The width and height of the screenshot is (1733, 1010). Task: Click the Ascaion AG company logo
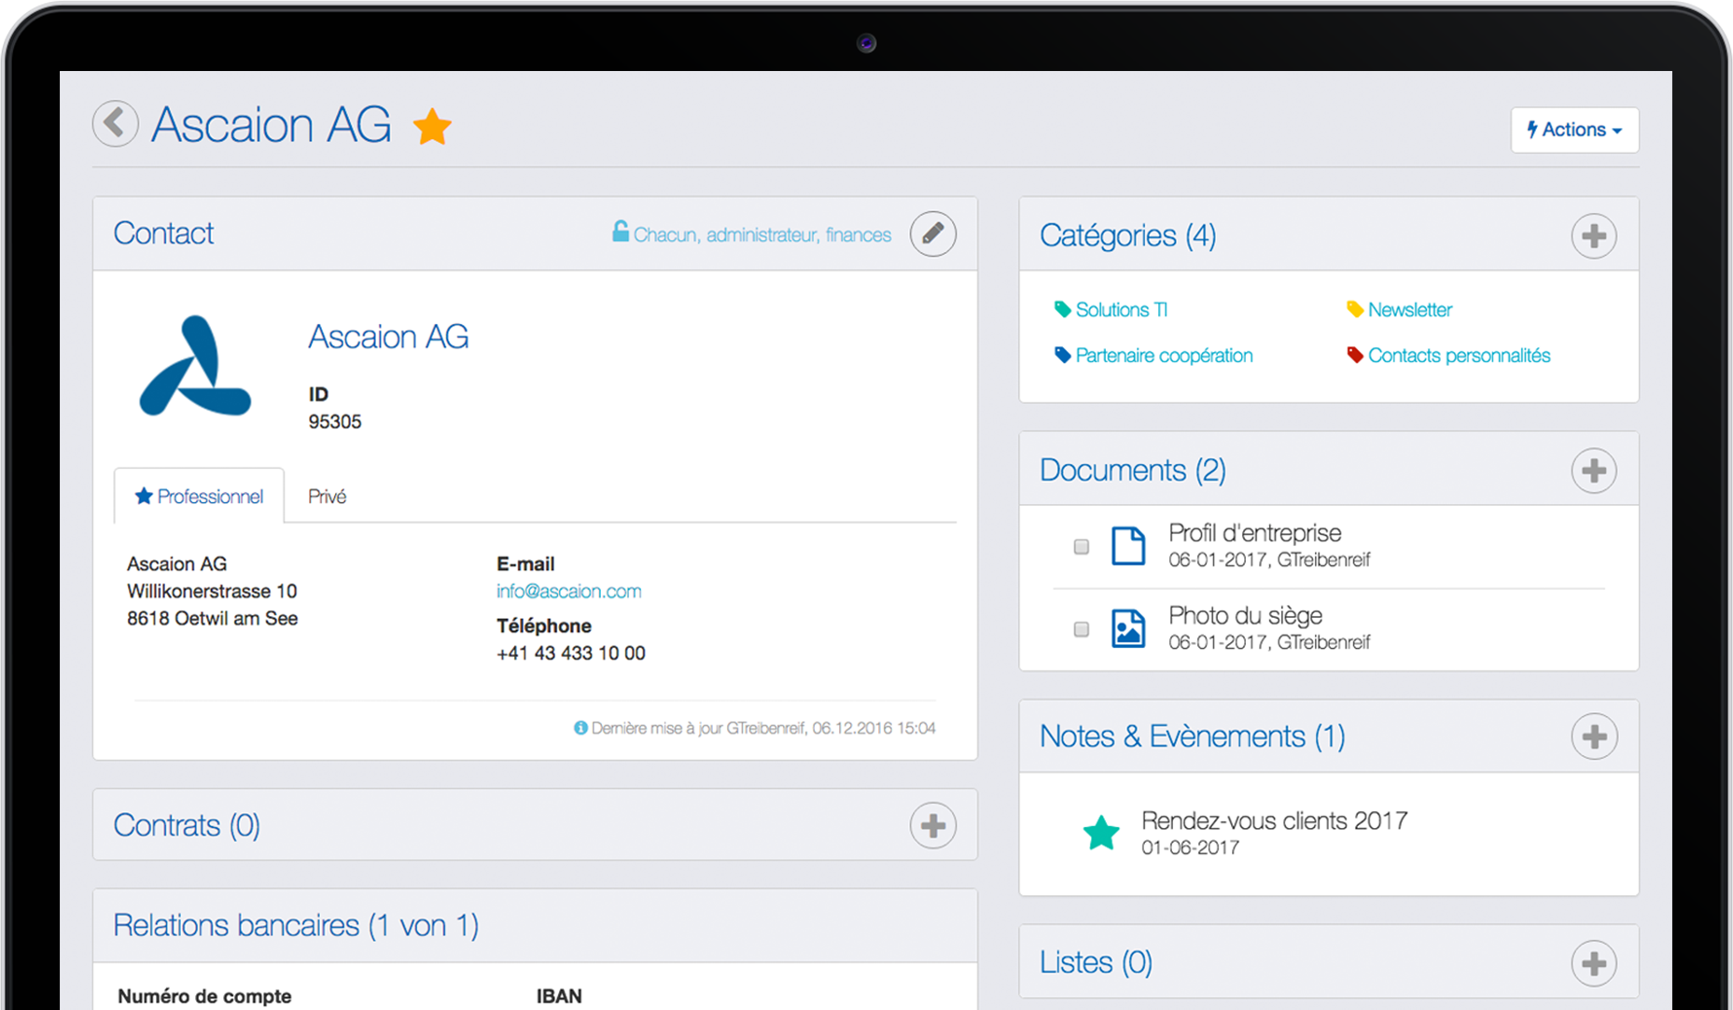pos(194,366)
